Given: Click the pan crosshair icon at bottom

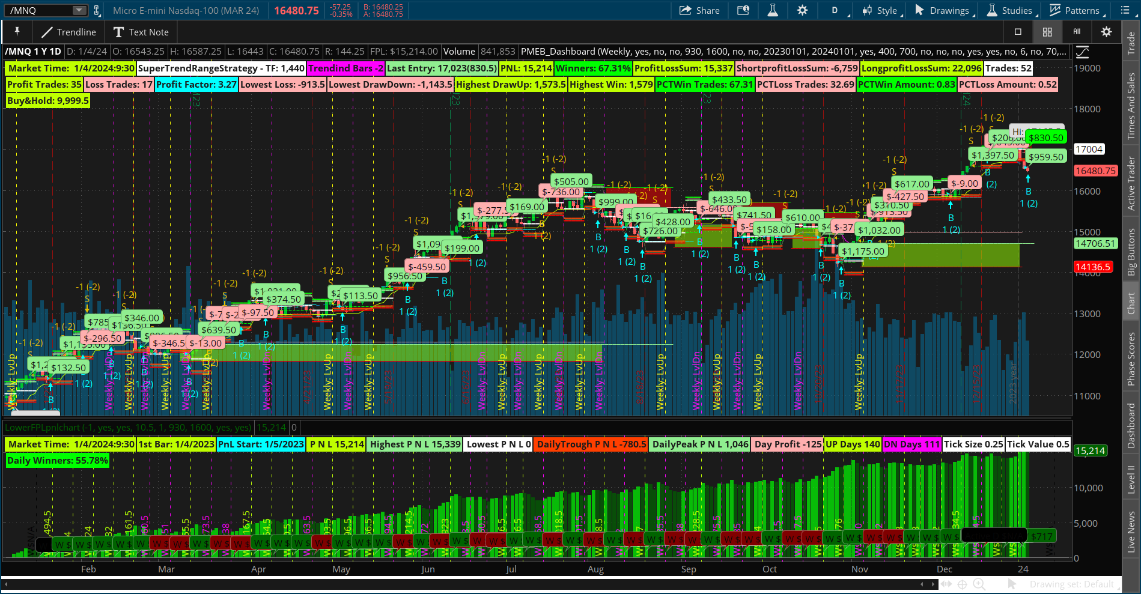Looking at the screenshot, I should (x=962, y=584).
